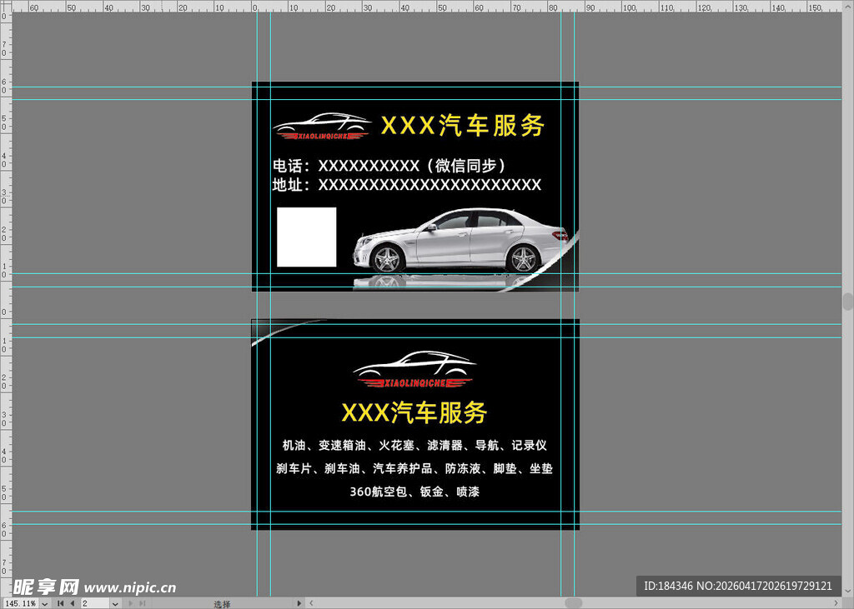Viewport: 854px width, 609px height.
Task: Go to the previous page arrow
Action: point(72,603)
